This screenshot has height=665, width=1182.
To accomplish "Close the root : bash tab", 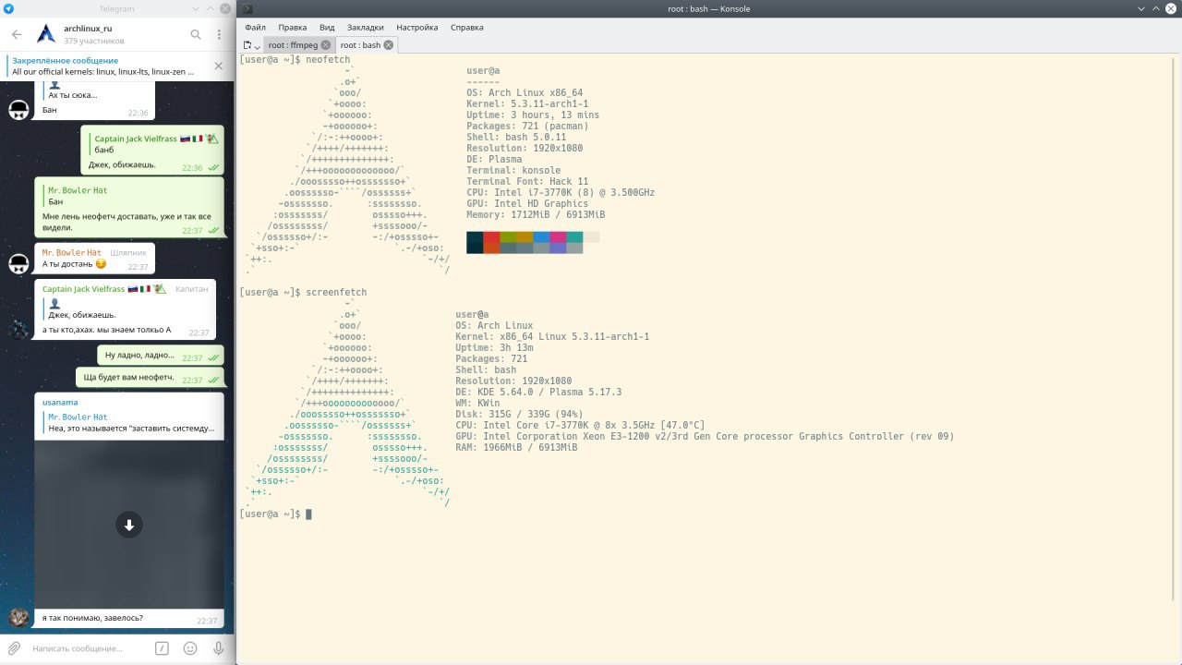I will (389, 45).
